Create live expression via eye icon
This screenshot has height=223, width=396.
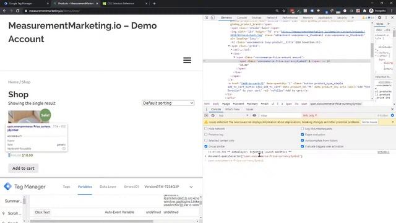click(254, 116)
